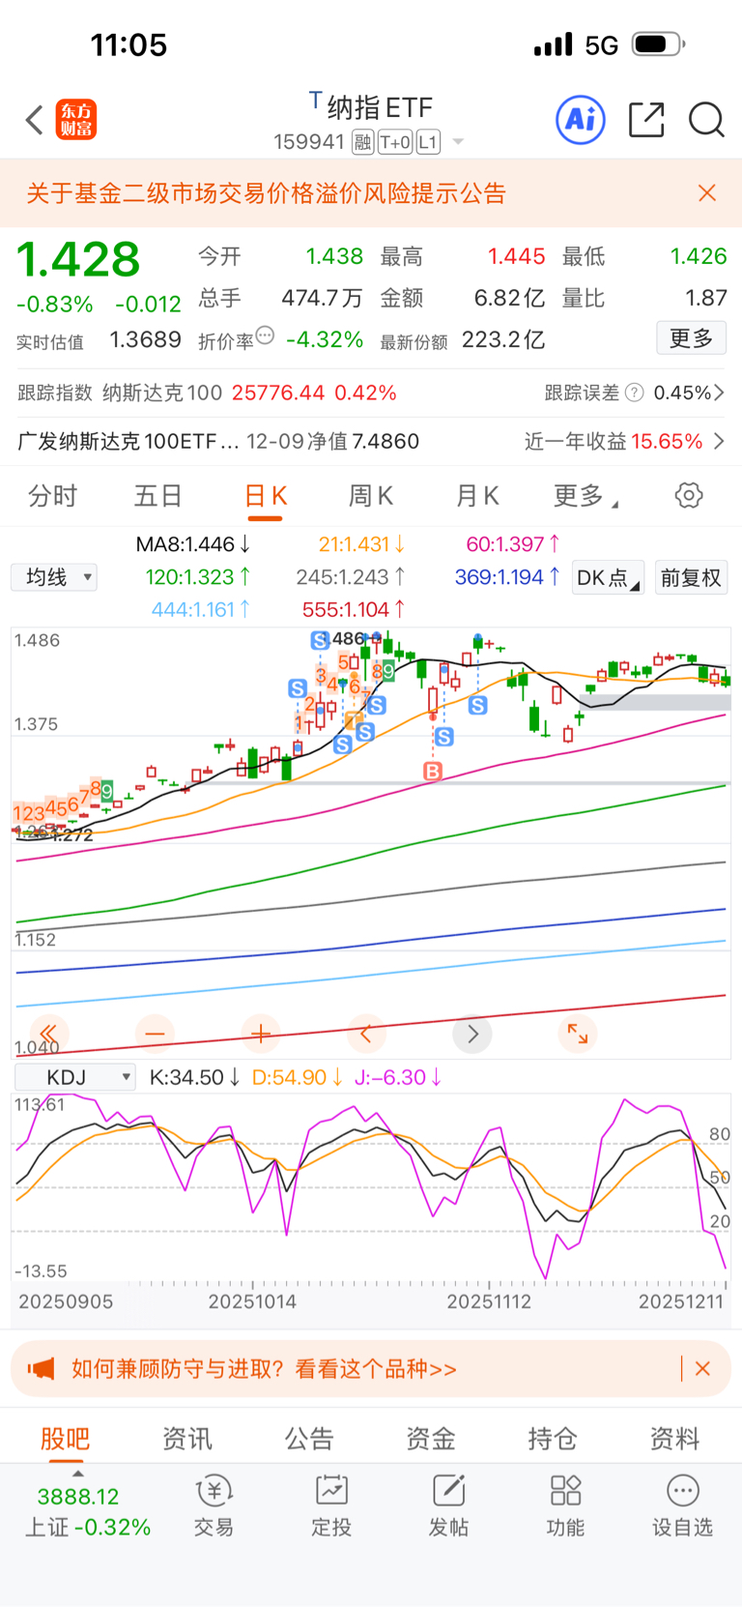Open chart settings gear icon
This screenshot has width=742, height=1607.
click(689, 496)
